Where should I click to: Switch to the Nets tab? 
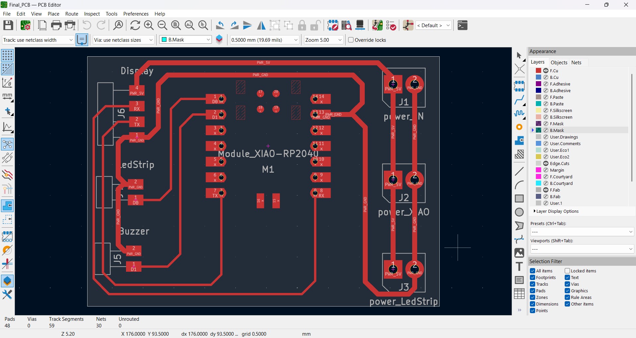click(576, 62)
